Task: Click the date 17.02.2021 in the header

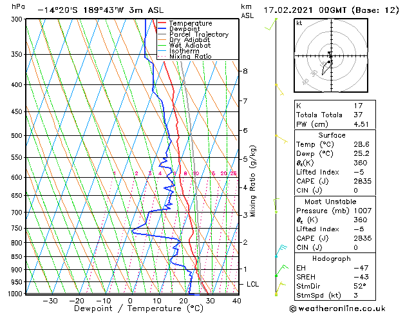Action: click(x=288, y=10)
